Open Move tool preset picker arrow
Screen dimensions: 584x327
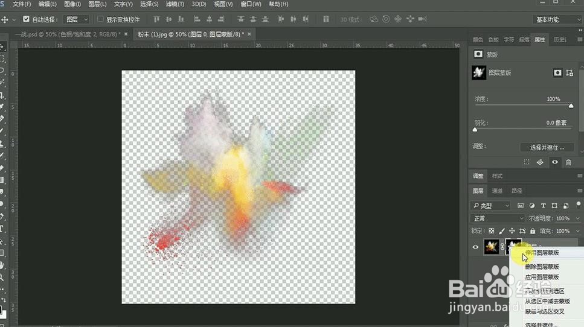14,19
